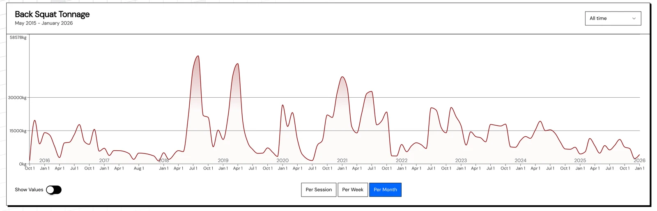Click the Back Squat Tonnage heading
Image resolution: width=657 pixels, height=211 pixels.
point(52,14)
